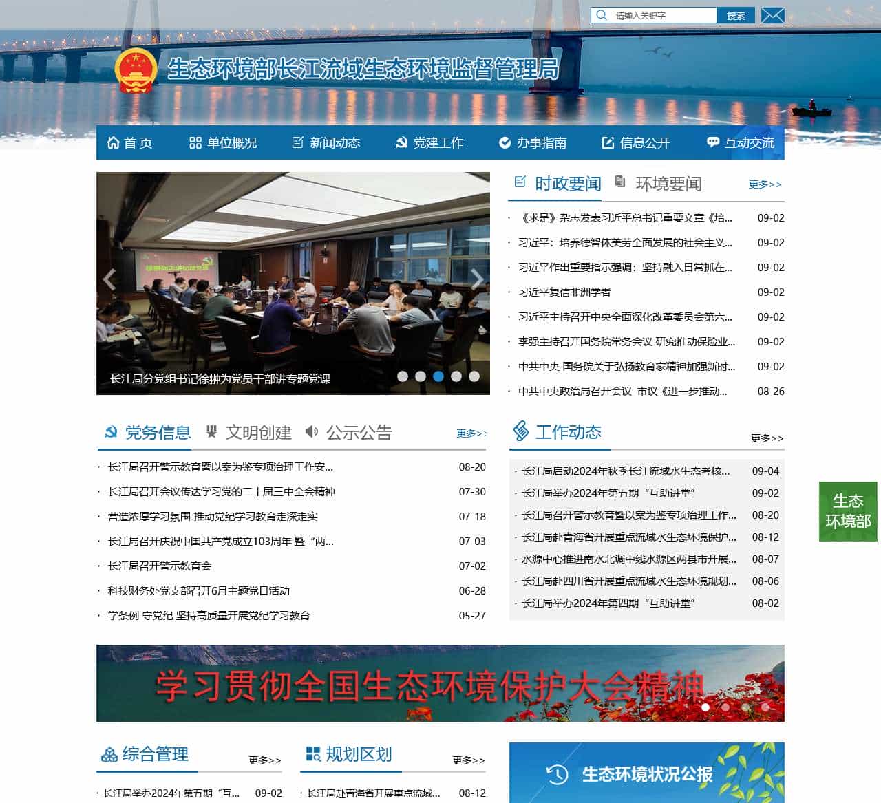Click the speaker icon beside 公示公告
This screenshot has width=881, height=803.
(x=312, y=432)
